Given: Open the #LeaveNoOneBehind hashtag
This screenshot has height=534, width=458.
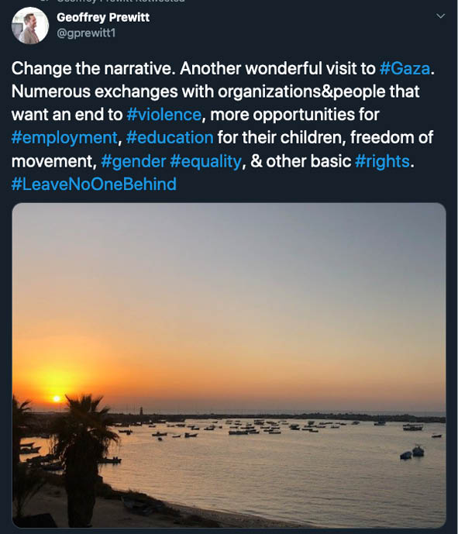Looking at the screenshot, I should [94, 184].
